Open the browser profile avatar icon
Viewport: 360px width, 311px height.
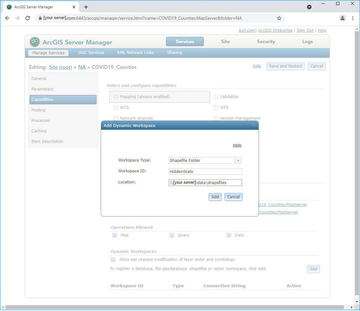pyautogui.click(x=343, y=18)
